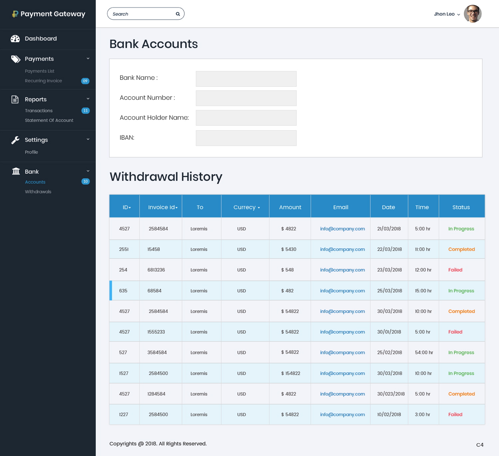The width and height of the screenshot is (499, 456).
Task: Click the Payments tag icon
Action: tap(16, 59)
